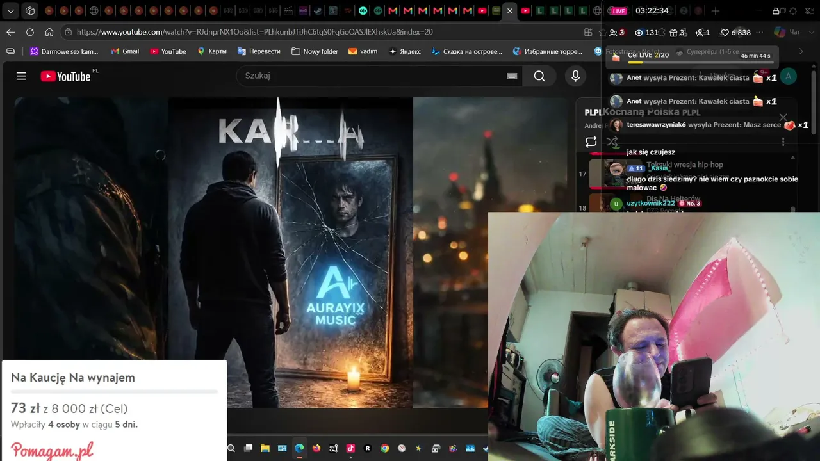Open the Избранные торре... bookmark
This screenshot has width=820, height=461.
(547, 51)
